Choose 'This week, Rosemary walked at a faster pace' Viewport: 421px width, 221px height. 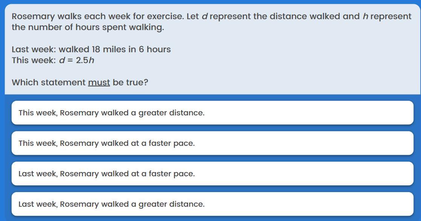coord(212,143)
